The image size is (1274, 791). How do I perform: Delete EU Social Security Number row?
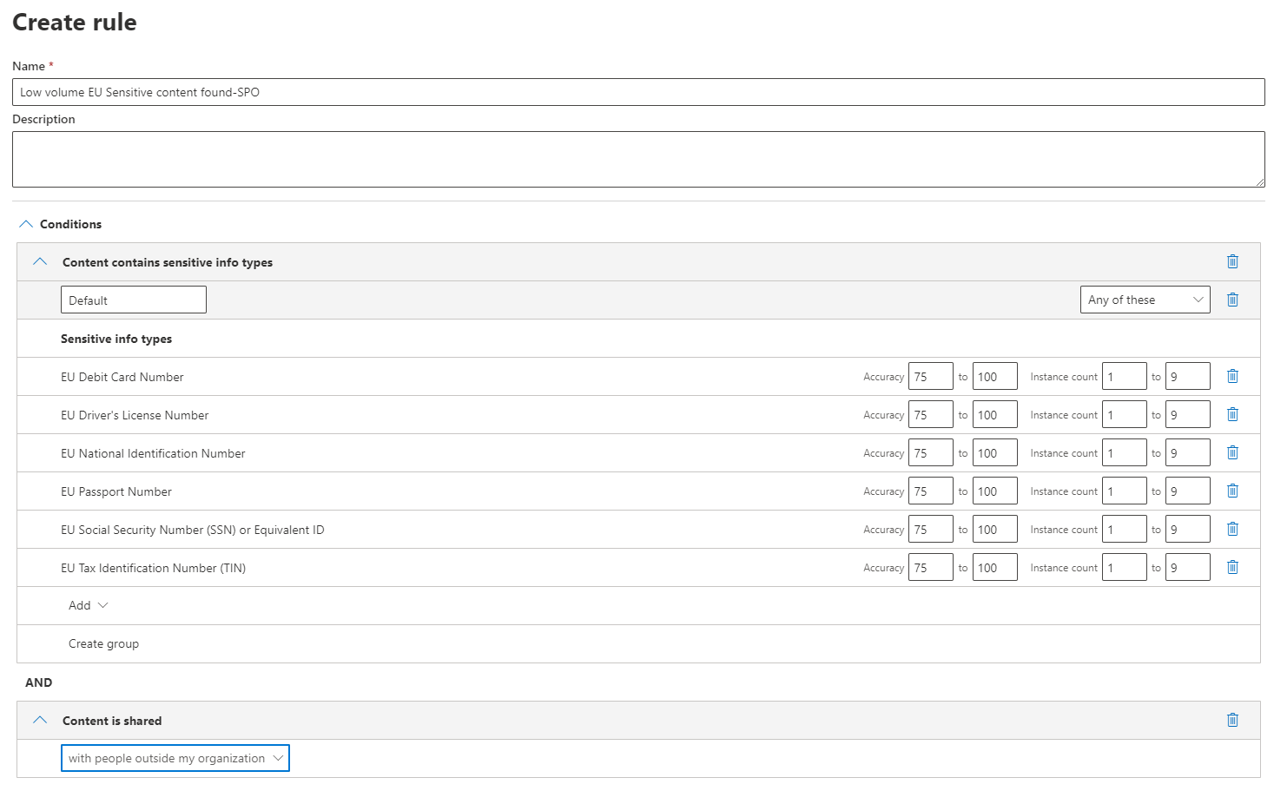(x=1231, y=529)
